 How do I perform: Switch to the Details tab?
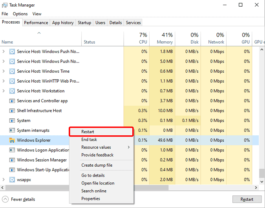tap(115, 23)
